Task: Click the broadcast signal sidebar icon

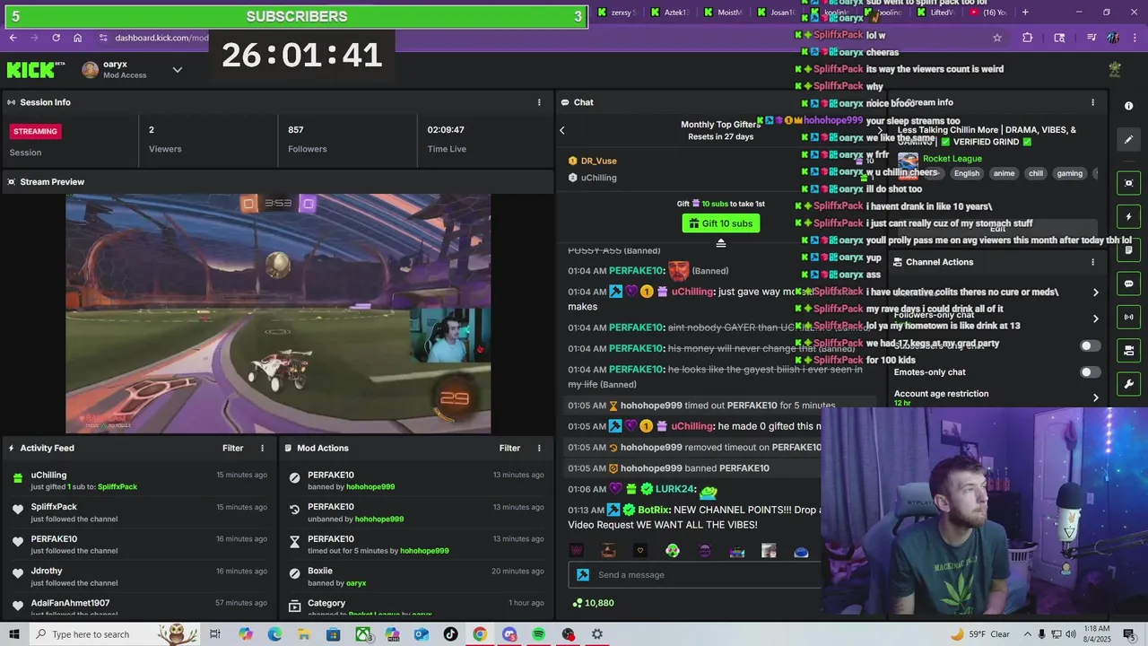Action: click(x=1128, y=317)
